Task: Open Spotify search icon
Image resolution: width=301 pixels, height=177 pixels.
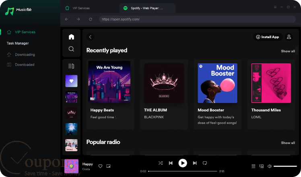Action: (x=71, y=49)
